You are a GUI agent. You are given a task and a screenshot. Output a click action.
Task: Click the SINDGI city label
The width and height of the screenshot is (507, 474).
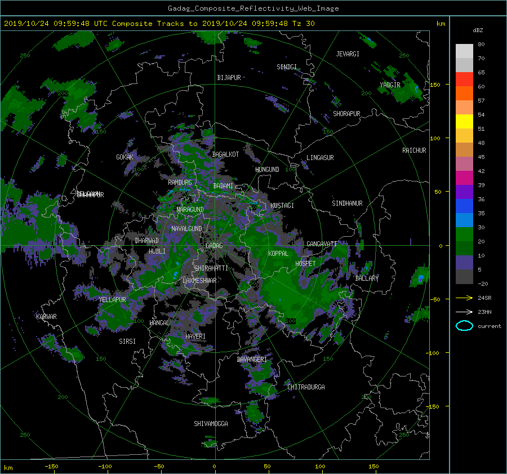click(287, 67)
